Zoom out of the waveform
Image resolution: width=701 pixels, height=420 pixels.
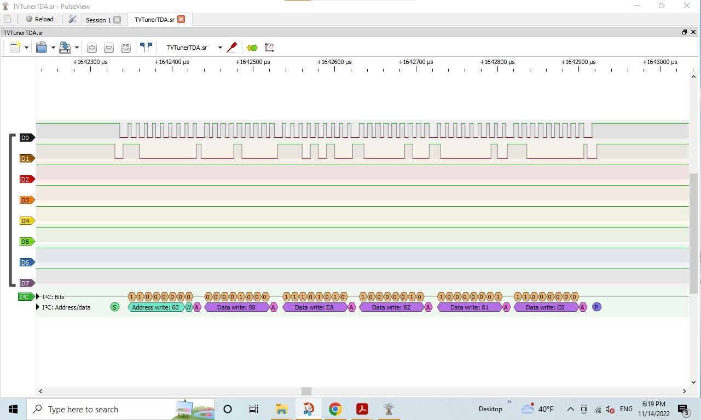pyautogui.click(x=109, y=48)
